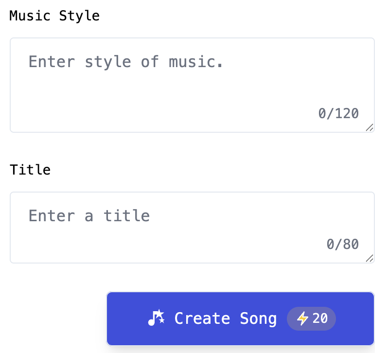Select the Music Style field label

(x=54, y=16)
